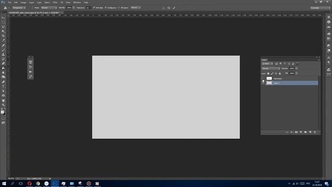Open the Layers panel Opacity arrow

297,69
